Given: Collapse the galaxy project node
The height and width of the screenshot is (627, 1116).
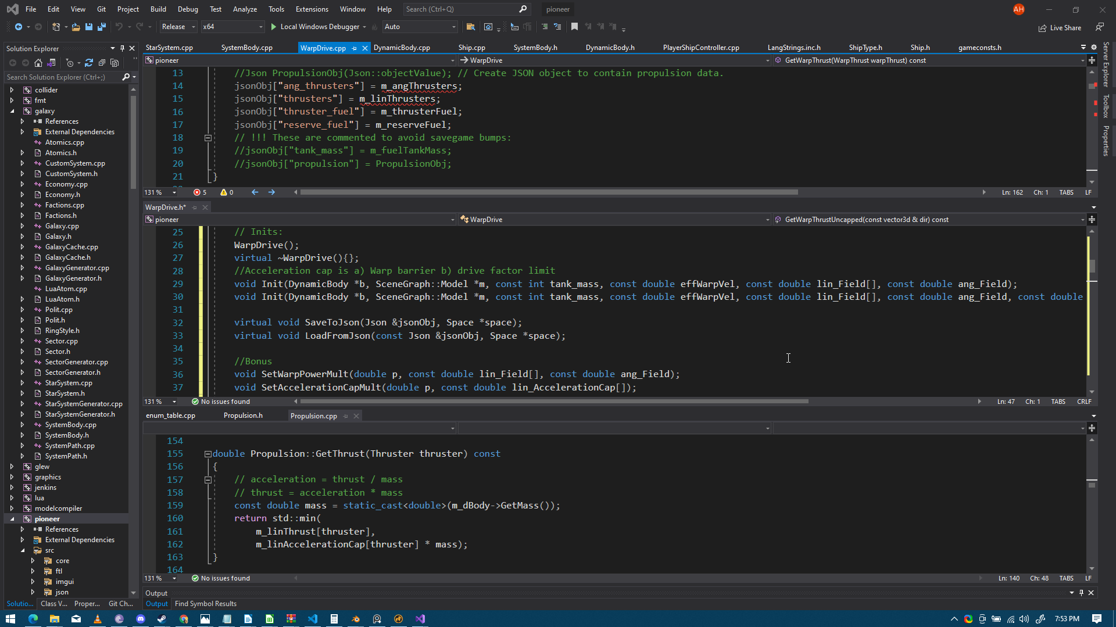Looking at the screenshot, I should pos(12,111).
